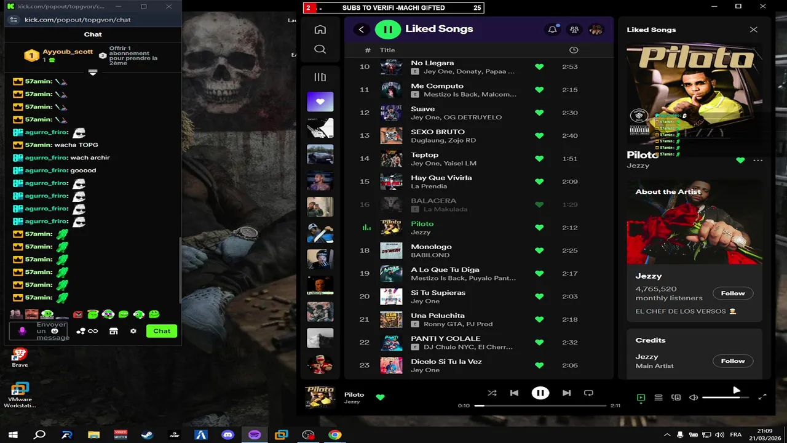Unlike the song No Llegara
Viewport: 787px width, 443px height.
[539, 66]
